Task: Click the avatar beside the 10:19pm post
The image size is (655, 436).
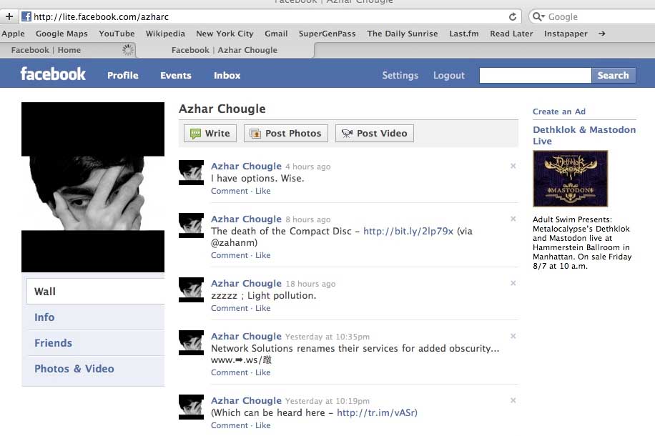Action: click(x=191, y=407)
